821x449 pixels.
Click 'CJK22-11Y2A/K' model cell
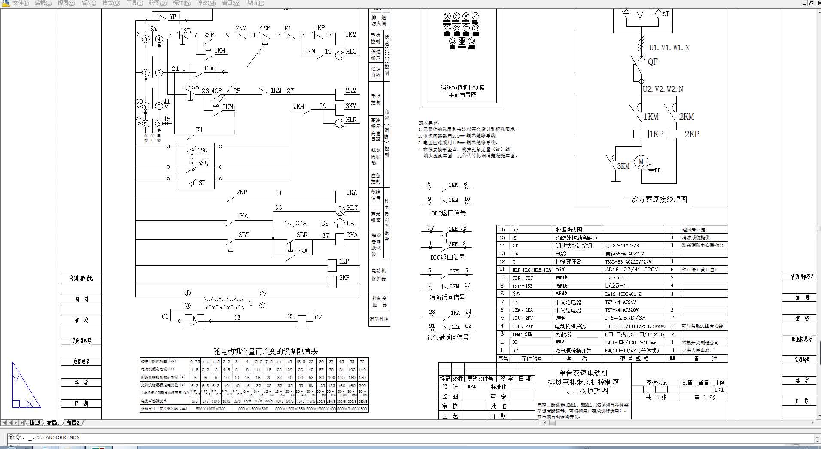(622, 246)
